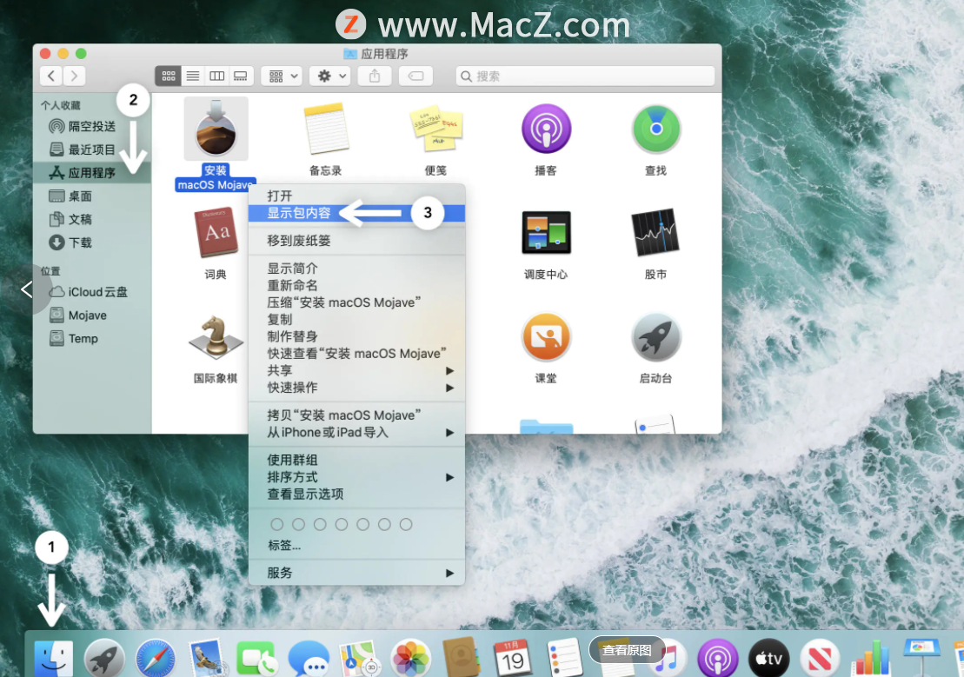The image size is (964, 677).
Task: Select the 国际象棋 chess app icon
Action: pyautogui.click(x=216, y=336)
